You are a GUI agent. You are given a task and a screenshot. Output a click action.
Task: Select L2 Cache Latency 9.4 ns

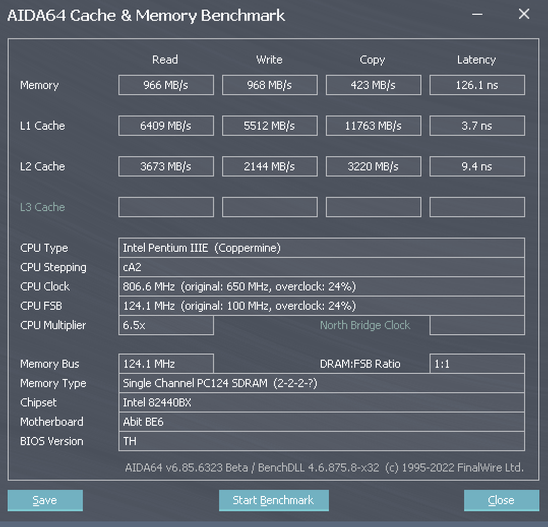tap(477, 166)
